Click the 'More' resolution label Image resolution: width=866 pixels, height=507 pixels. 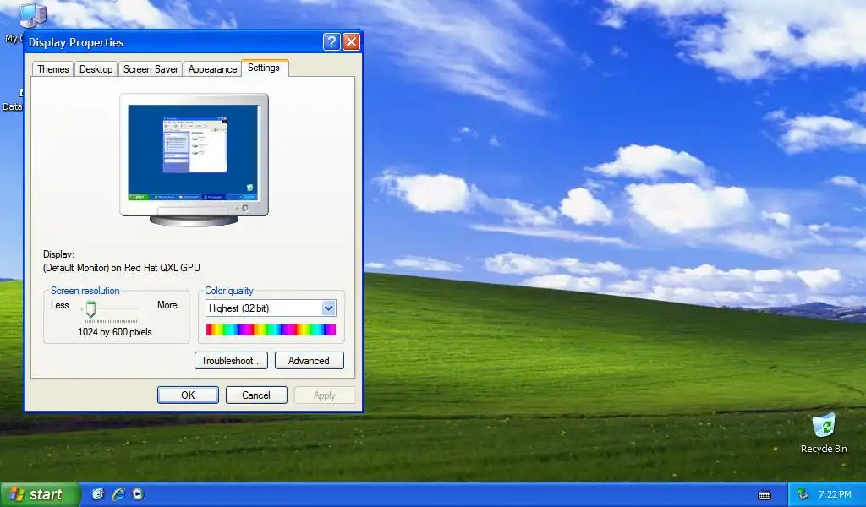[167, 305]
